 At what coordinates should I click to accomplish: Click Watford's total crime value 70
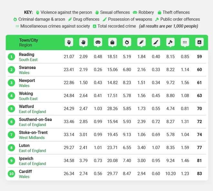point(199,109)
